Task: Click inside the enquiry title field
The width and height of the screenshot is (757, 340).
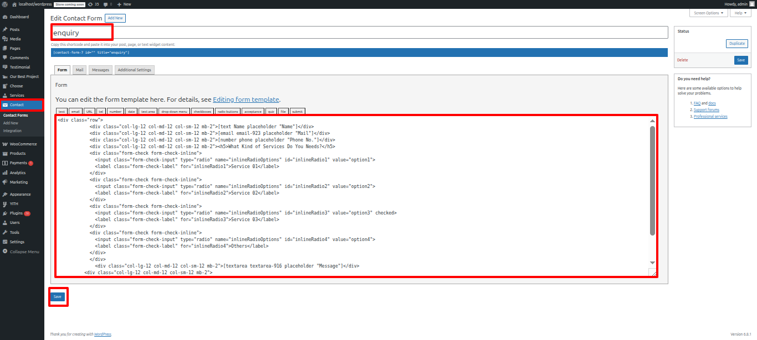Action: coord(81,32)
